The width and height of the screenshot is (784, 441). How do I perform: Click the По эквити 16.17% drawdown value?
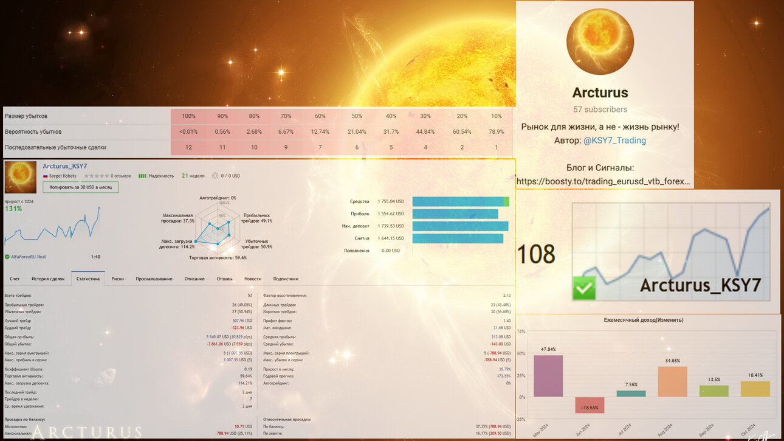pyautogui.click(x=493, y=434)
